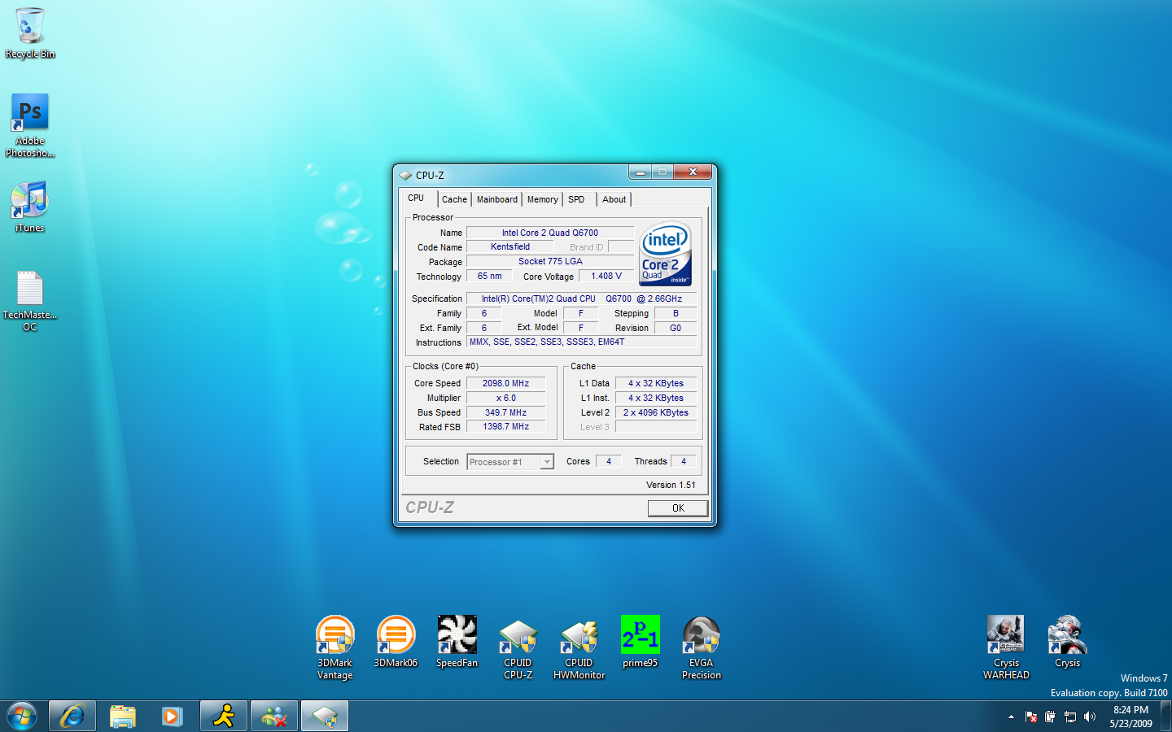
Task: Open Windows Explorer folder in taskbar
Action: click(122, 717)
